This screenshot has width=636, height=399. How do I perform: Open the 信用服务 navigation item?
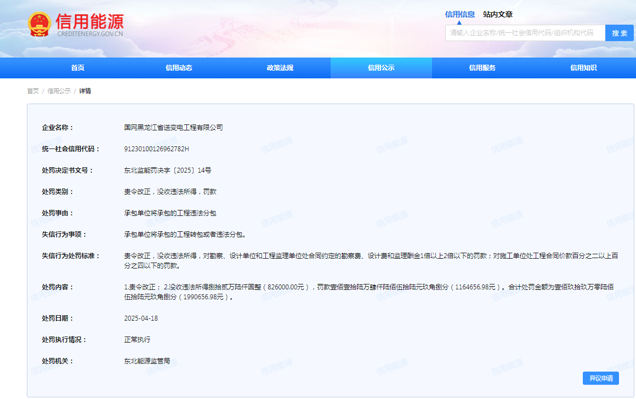482,68
